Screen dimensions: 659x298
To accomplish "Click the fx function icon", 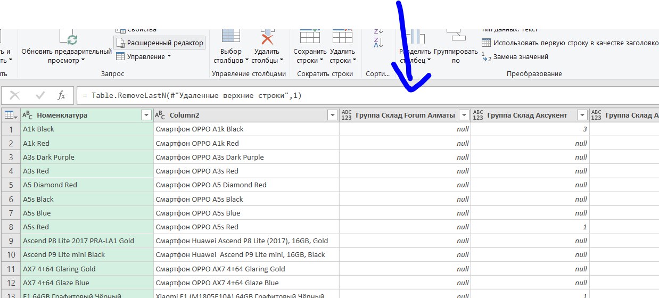I will tap(62, 95).
